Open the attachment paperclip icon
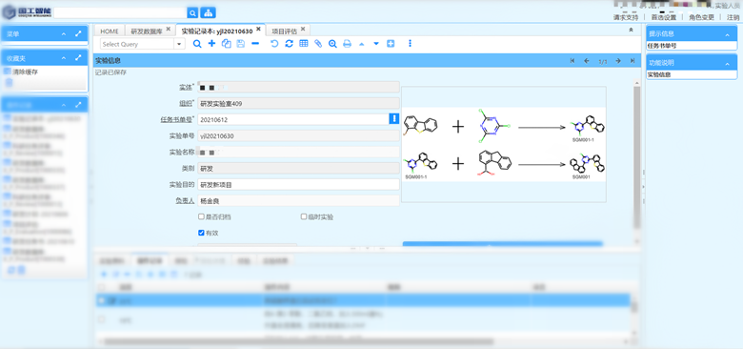This screenshot has width=743, height=349. (x=318, y=44)
